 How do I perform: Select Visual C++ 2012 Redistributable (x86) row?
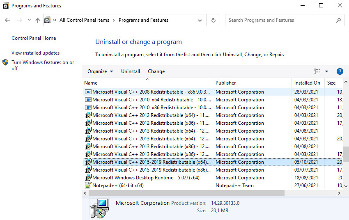(x=213, y=123)
